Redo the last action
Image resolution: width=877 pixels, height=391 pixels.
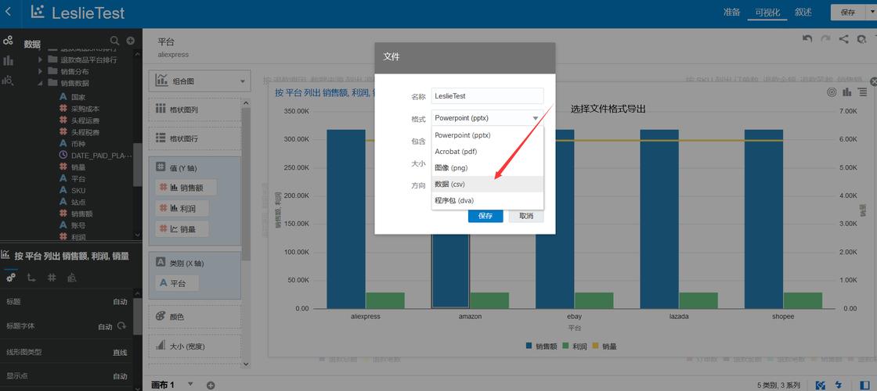(x=825, y=38)
